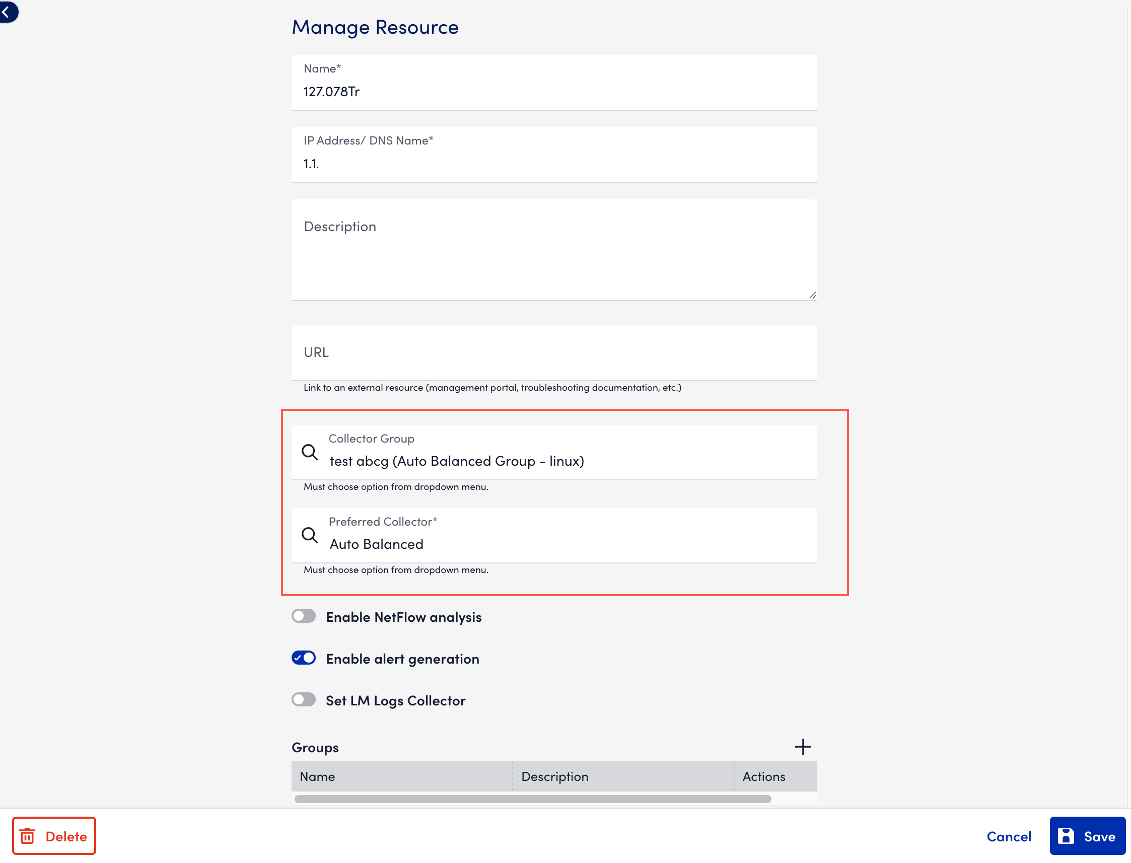Click the URL helper text about external resource
Screen dimensions: 1131x863
(492, 388)
